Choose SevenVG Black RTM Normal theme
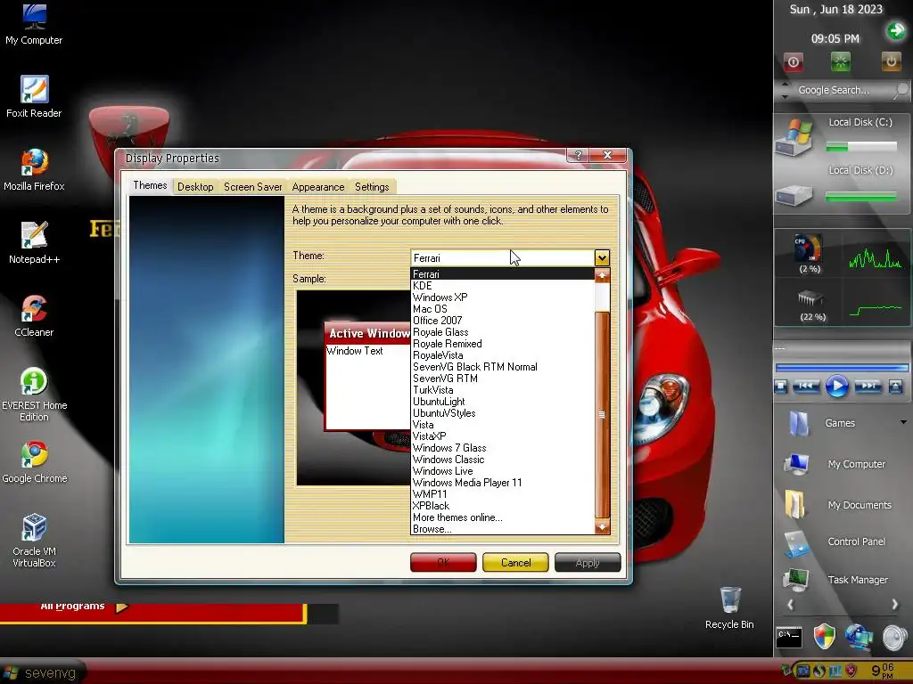913x684 pixels. [503, 367]
